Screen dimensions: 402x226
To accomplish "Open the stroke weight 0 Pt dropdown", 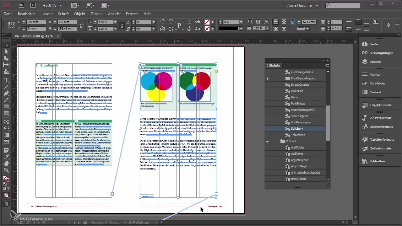I will (241, 22).
